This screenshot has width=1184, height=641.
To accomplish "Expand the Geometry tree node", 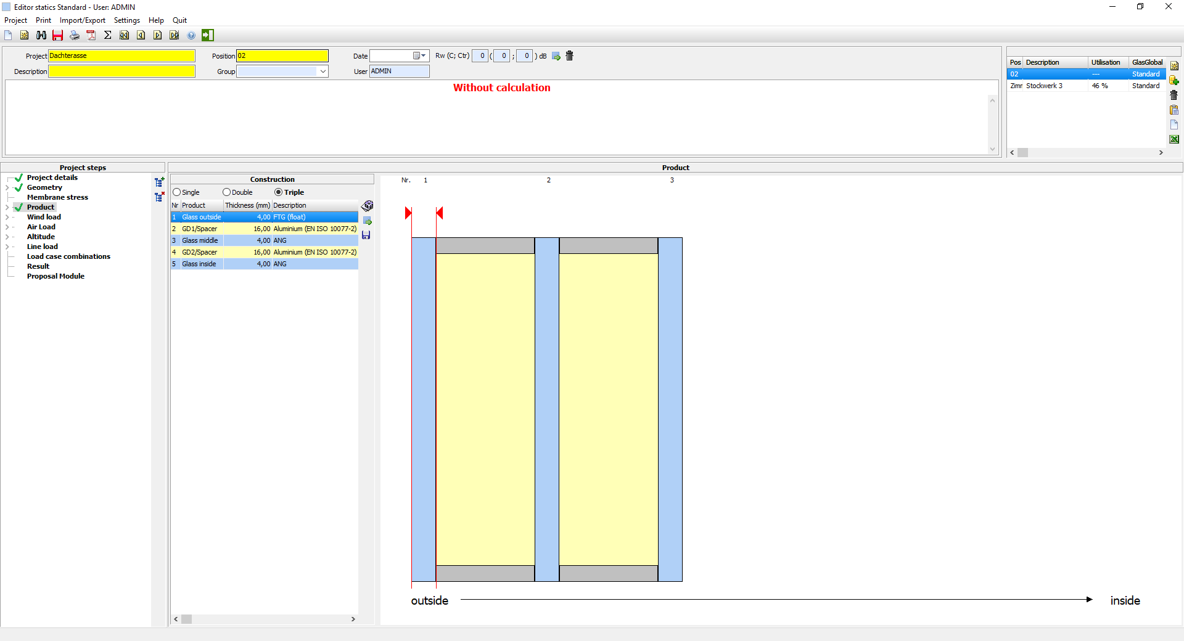I will (7, 187).
